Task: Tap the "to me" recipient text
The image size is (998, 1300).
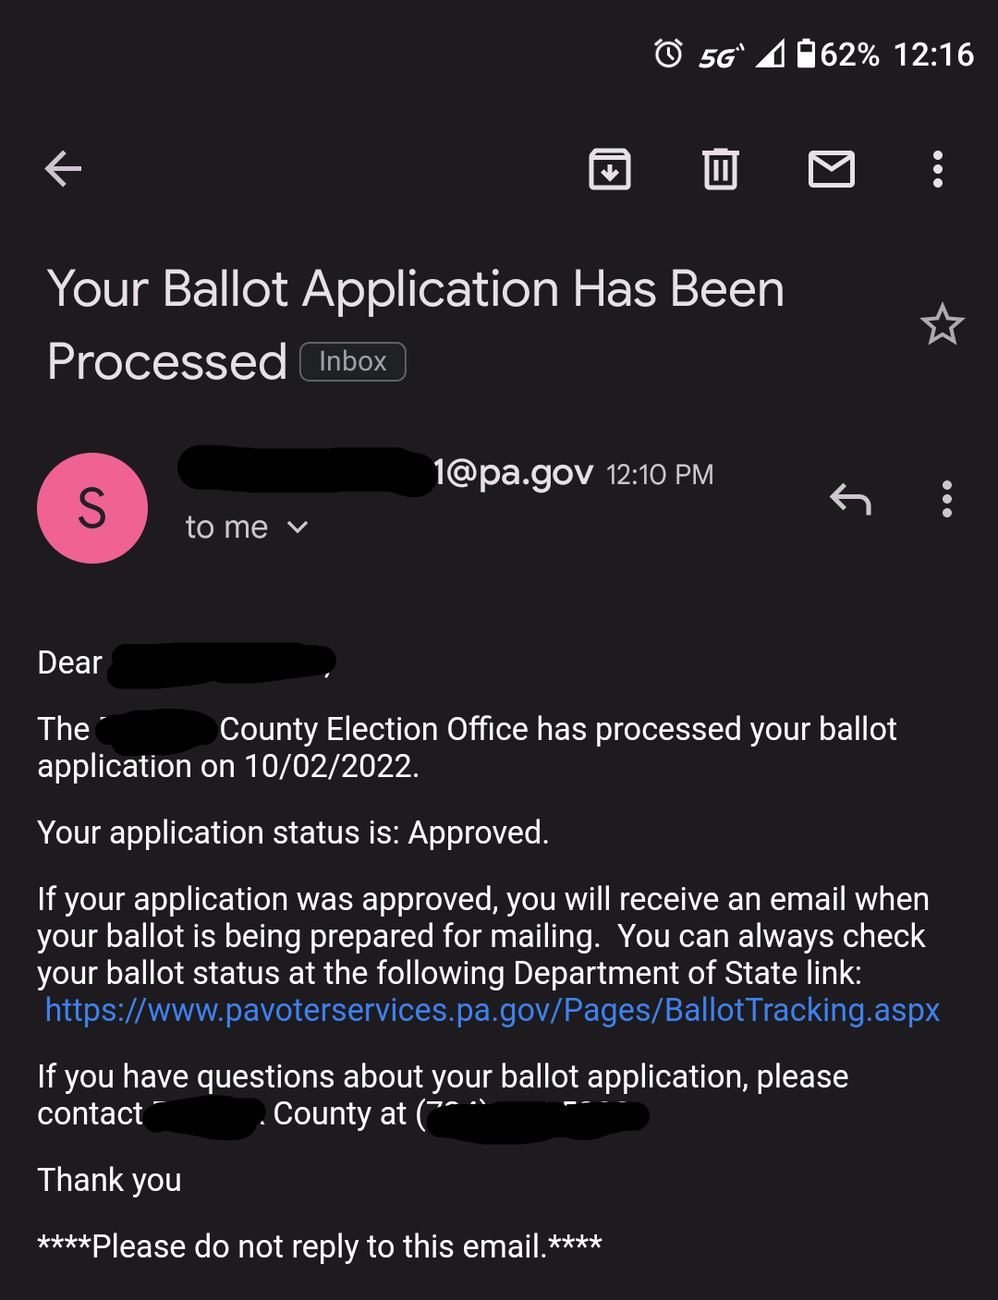Action: tap(226, 528)
